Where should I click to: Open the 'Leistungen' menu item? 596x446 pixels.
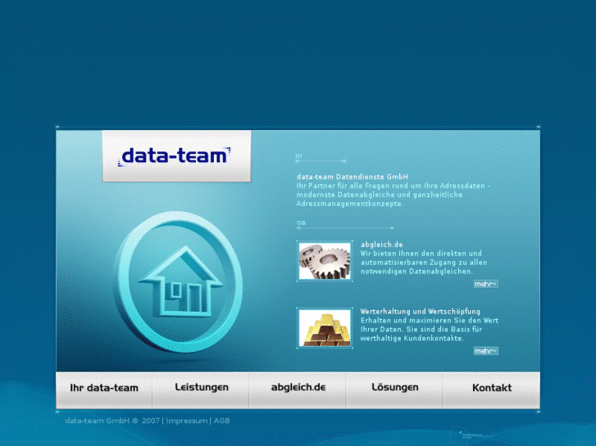(201, 390)
